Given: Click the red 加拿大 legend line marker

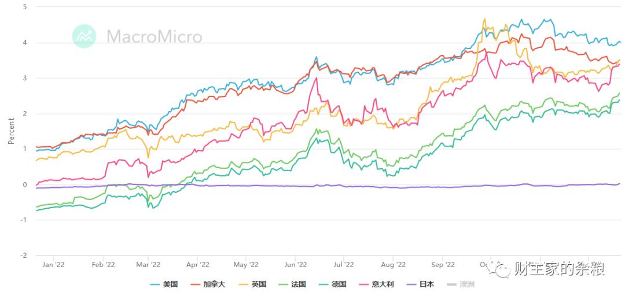Looking at the screenshot, I should click(195, 284).
